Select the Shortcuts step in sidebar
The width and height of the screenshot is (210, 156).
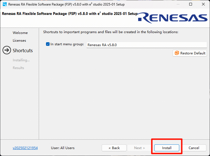[x=23, y=51]
